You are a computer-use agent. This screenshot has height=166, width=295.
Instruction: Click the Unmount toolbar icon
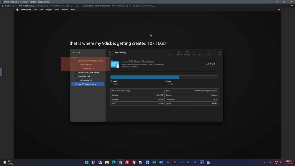click(x=209, y=53)
